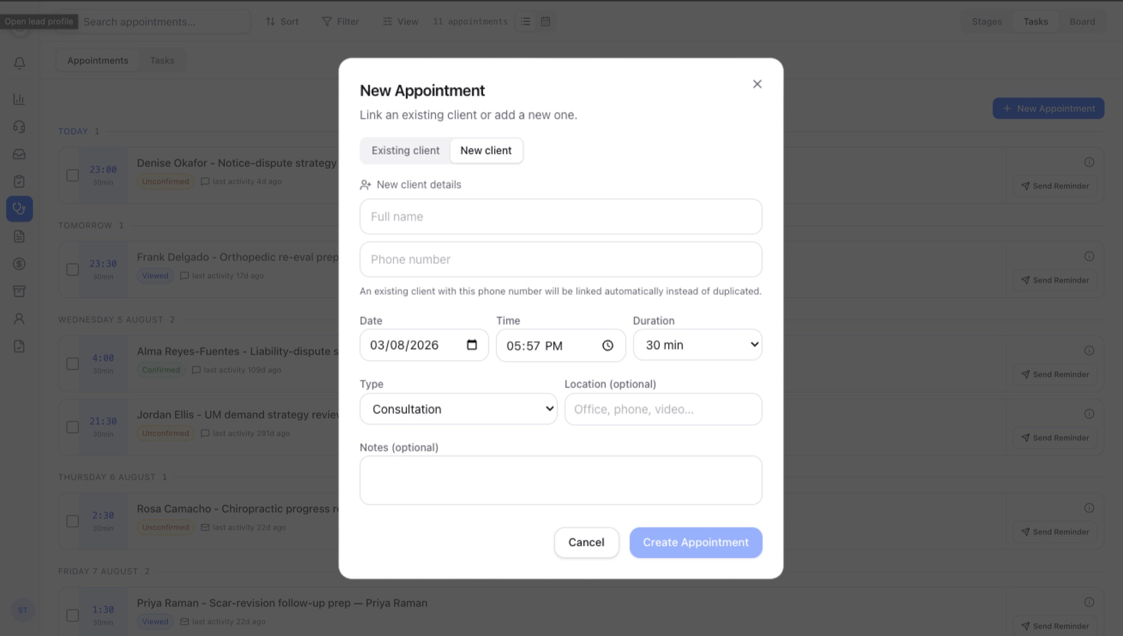Screen dimensions: 1123x636
Task: Open the View options
Action: pos(400,21)
